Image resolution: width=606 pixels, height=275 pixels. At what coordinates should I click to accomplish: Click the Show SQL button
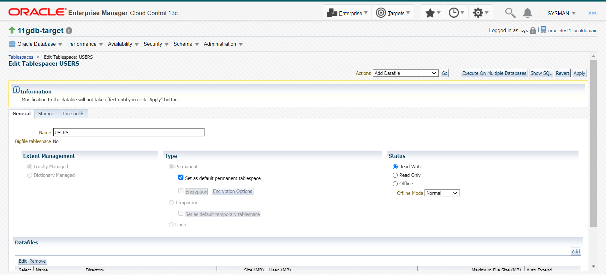coord(541,73)
